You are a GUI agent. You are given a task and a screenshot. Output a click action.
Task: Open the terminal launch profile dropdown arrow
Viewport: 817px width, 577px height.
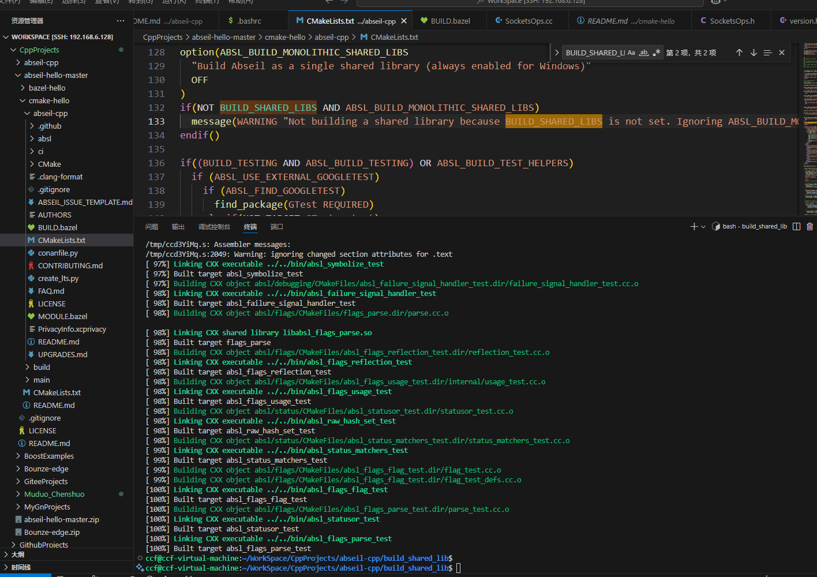click(703, 227)
